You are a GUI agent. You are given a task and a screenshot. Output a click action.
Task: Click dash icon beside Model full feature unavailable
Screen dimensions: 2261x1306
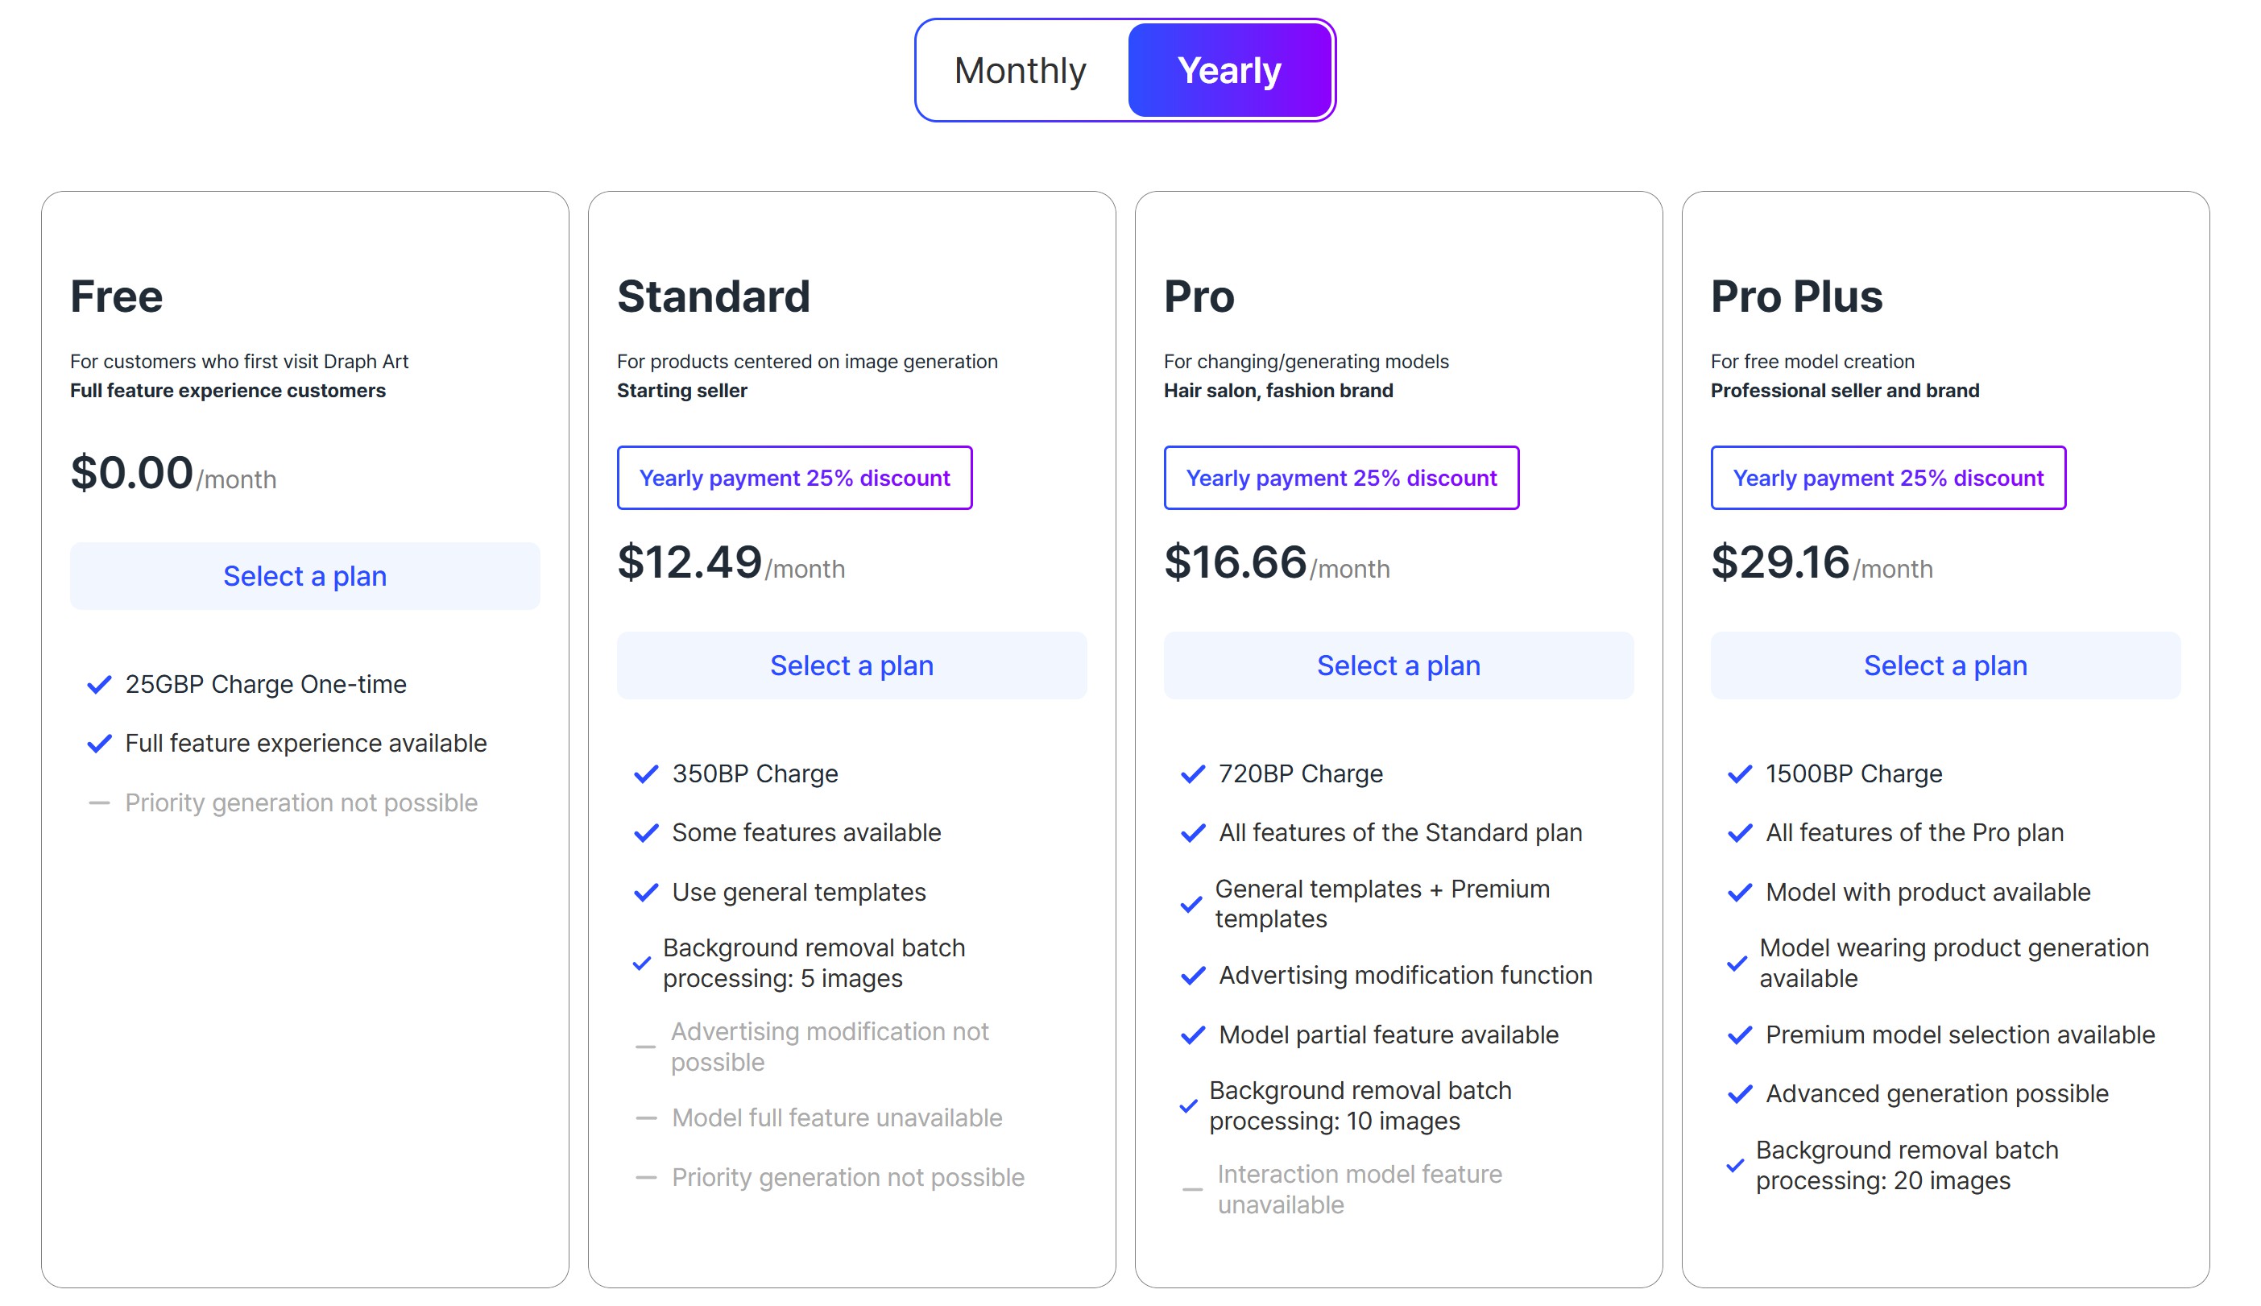(x=646, y=1118)
